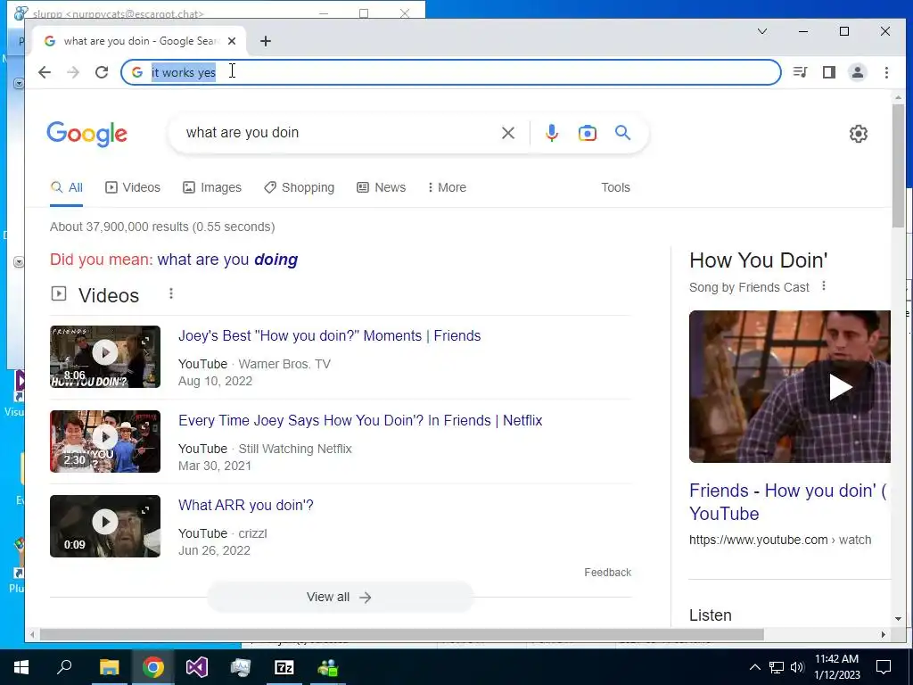Screen dimensions: 913x685
Task: Open 'Friends - How you doin' YouTube link
Action: click(x=787, y=502)
